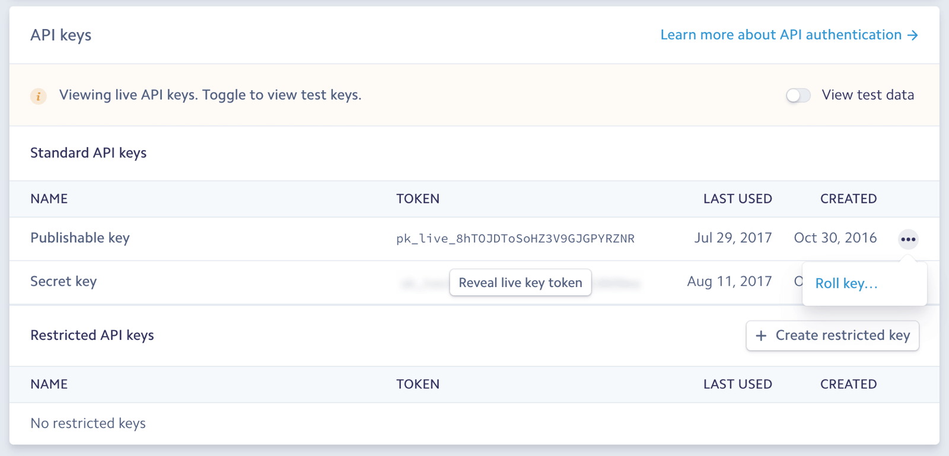Open the three-dot menu for Publishable key

pyautogui.click(x=908, y=239)
